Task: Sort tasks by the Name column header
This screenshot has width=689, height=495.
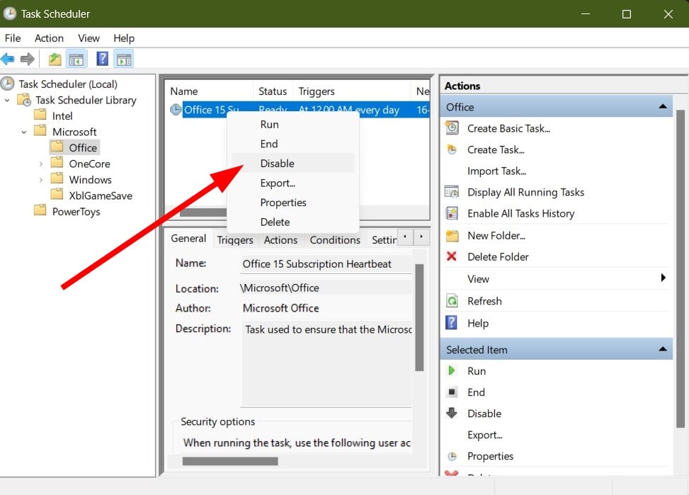Action: (209, 91)
